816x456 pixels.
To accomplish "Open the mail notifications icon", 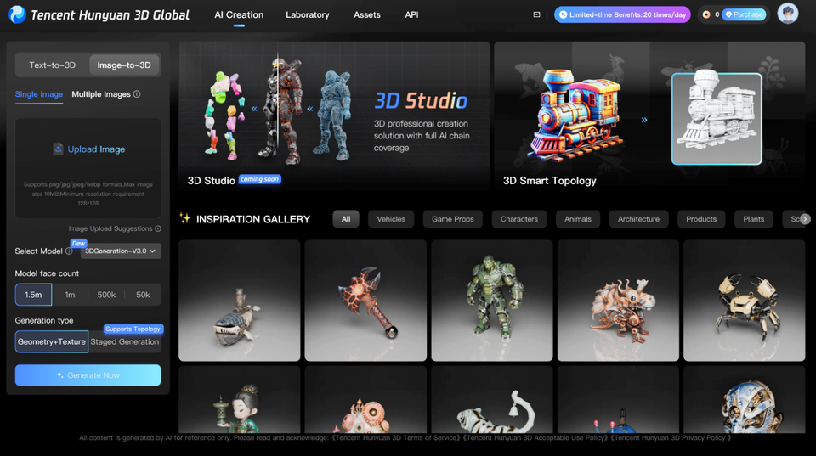I will point(536,14).
